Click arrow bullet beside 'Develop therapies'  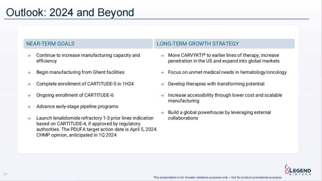click(162, 84)
